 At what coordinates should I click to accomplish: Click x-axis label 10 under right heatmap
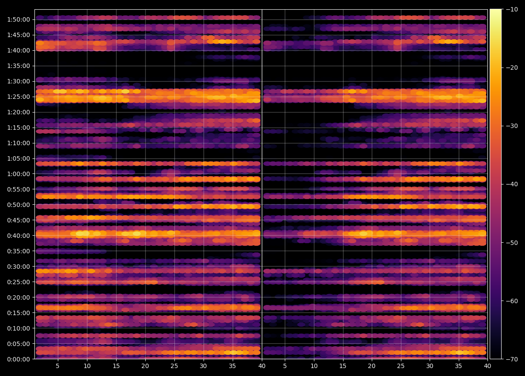pos(314,366)
